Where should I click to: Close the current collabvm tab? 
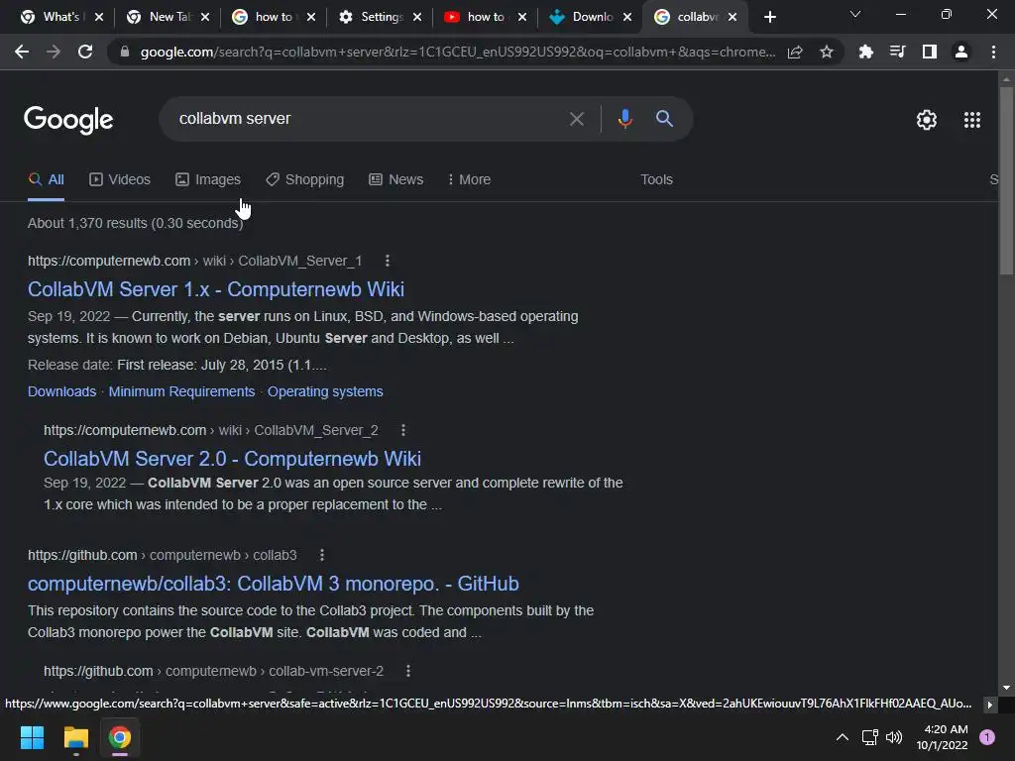click(x=733, y=17)
